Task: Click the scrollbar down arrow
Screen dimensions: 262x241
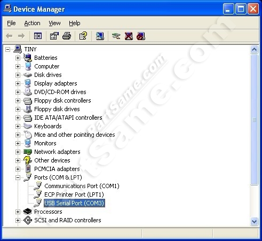Action: pos(254,222)
